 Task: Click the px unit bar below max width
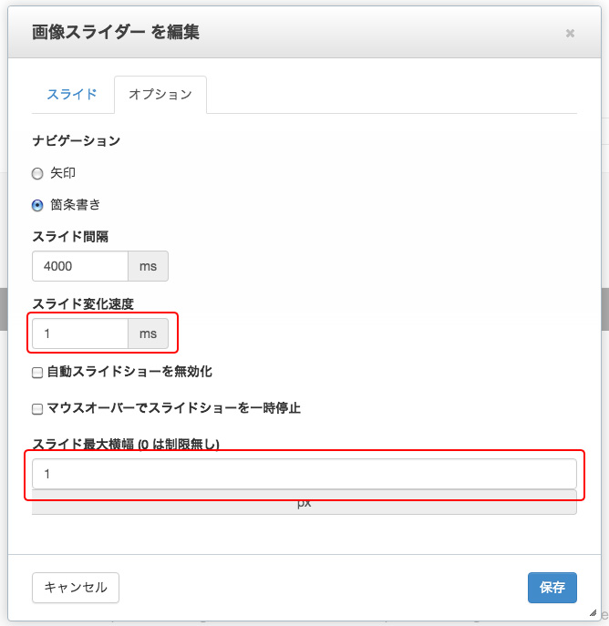point(304,503)
